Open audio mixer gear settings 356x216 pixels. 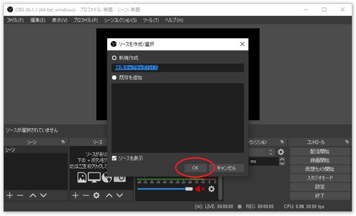212,189
